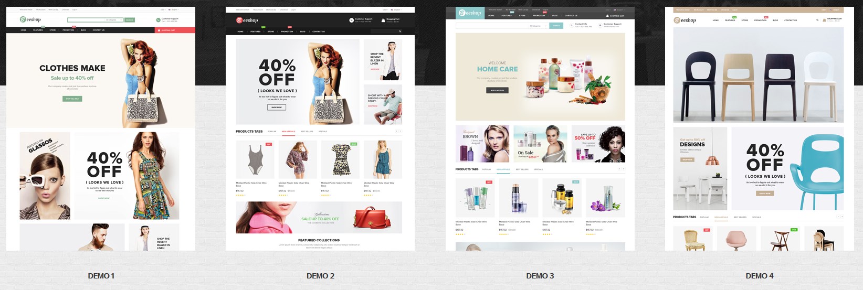Click the DEMO 3 caption
Screen dimensions: 863x290
coord(540,276)
